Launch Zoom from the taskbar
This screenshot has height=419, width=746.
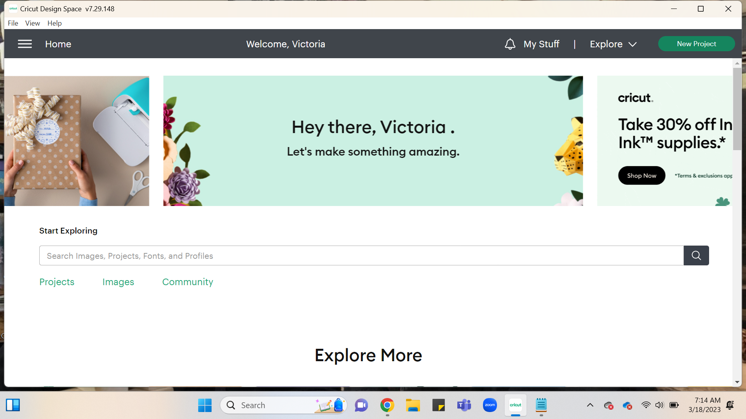click(x=490, y=405)
